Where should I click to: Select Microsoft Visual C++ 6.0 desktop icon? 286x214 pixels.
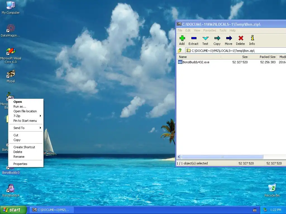click(x=11, y=55)
